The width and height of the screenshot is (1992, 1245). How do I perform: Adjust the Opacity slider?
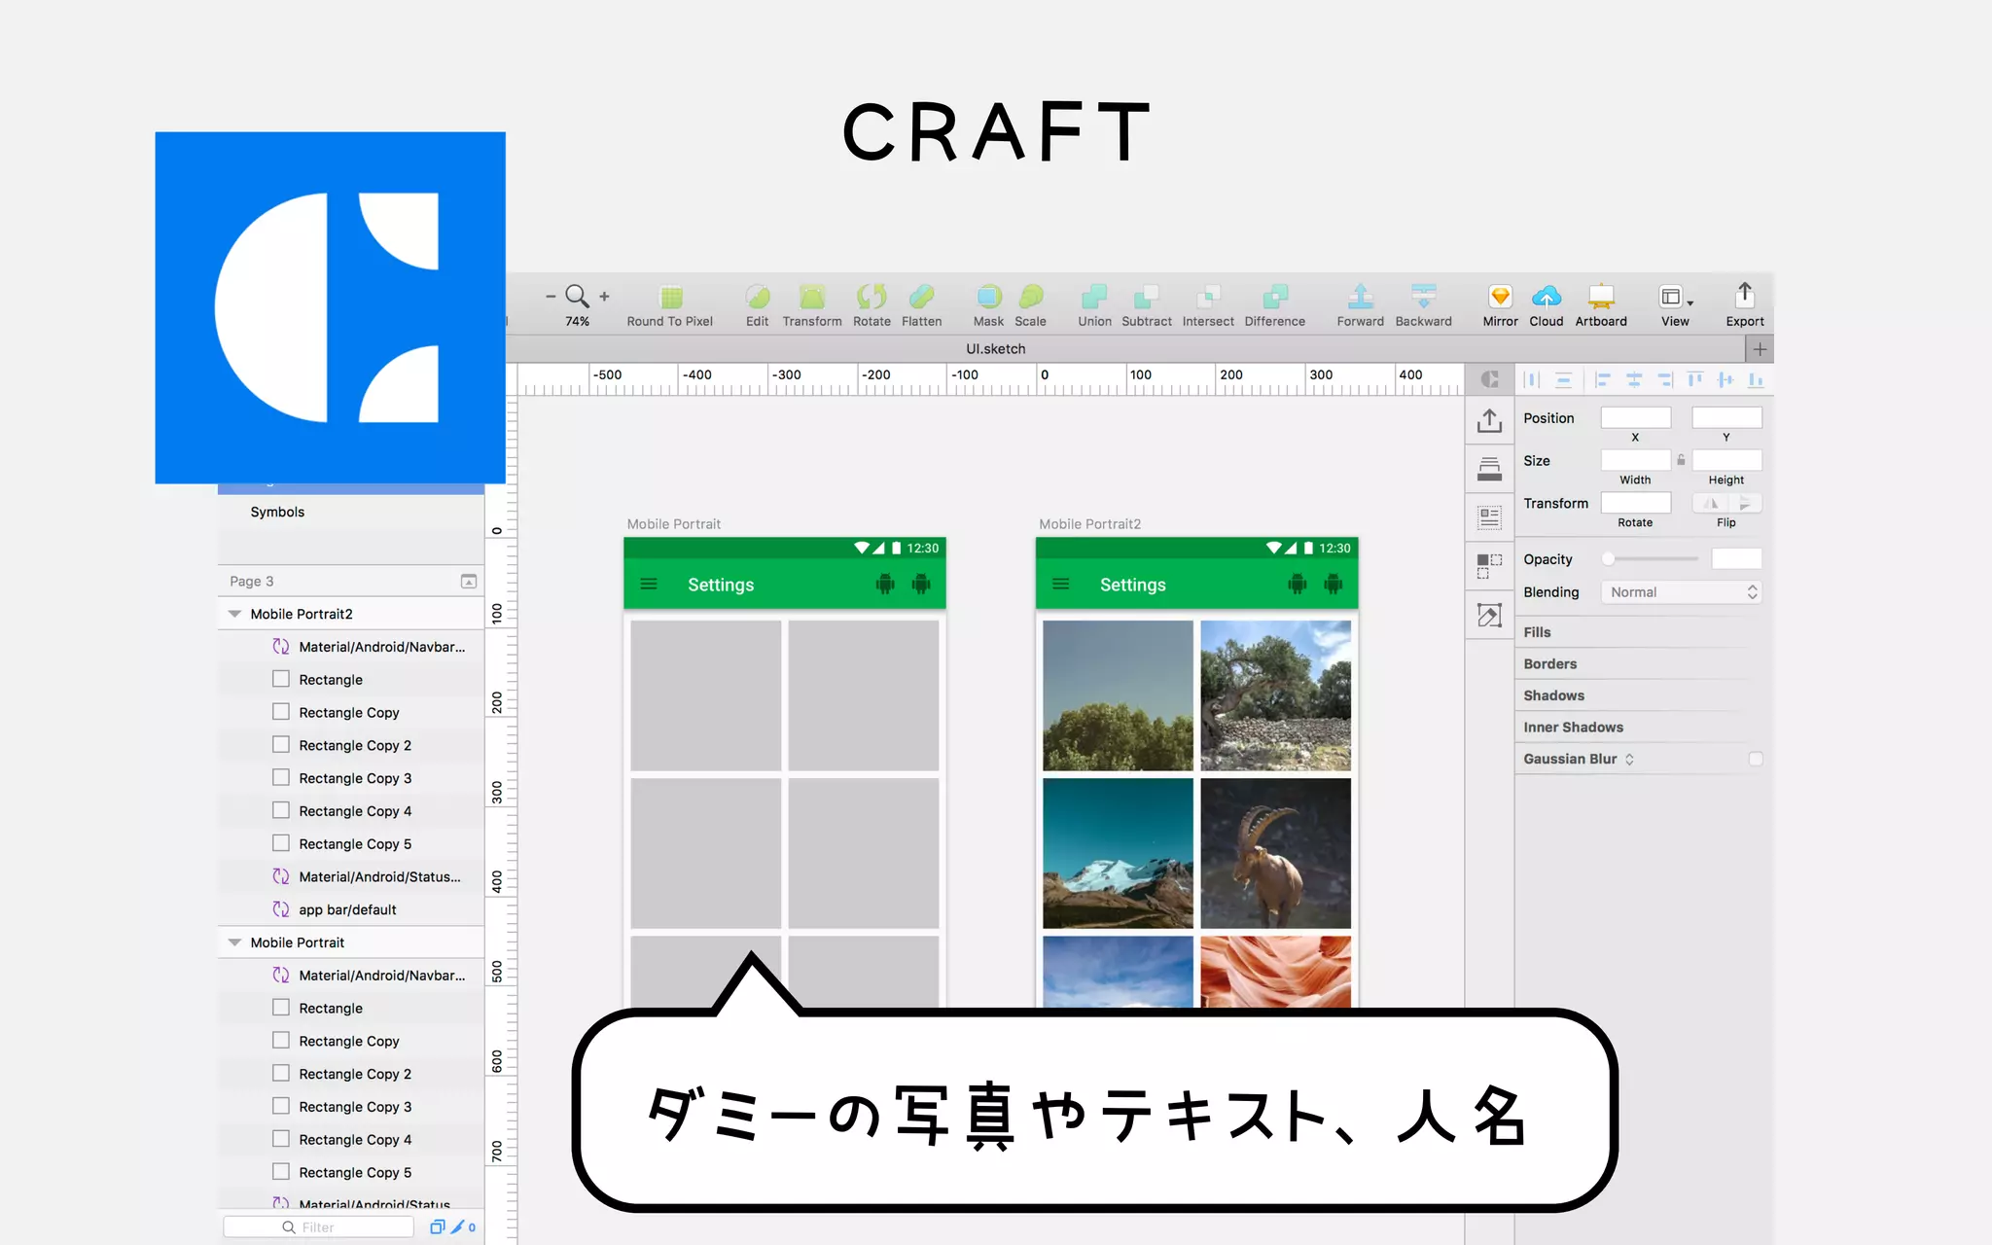click(x=1652, y=558)
